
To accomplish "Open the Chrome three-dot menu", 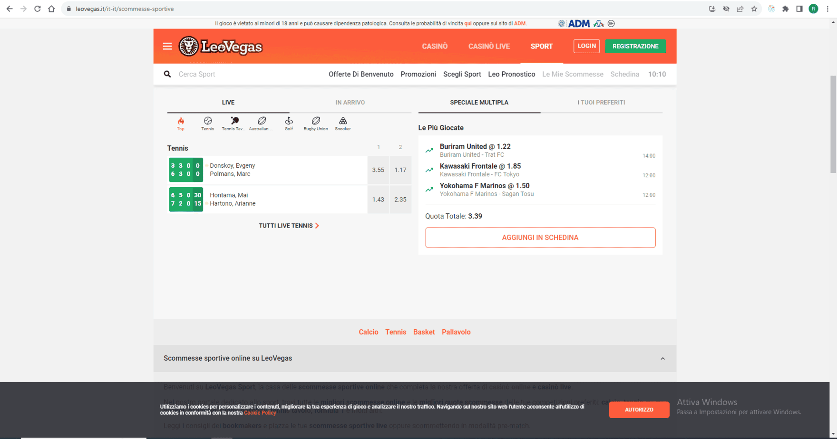I will point(827,9).
